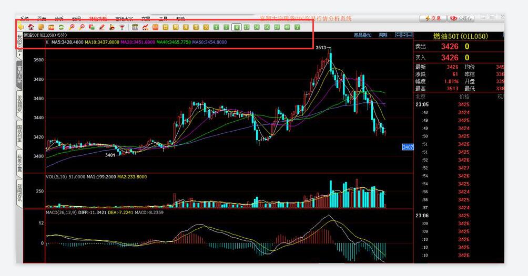The image size is (528, 276).
Task: Open the table grid view icon
Action: (135, 27)
